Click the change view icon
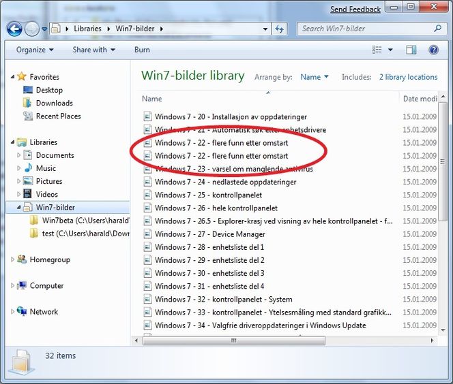 (377, 50)
